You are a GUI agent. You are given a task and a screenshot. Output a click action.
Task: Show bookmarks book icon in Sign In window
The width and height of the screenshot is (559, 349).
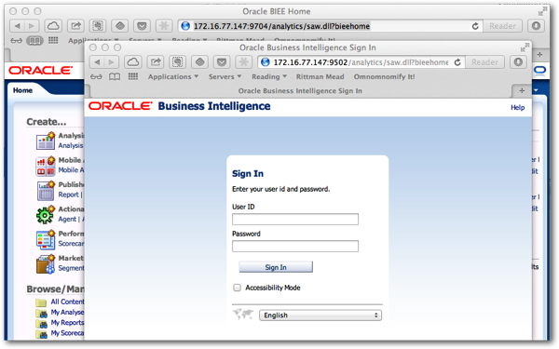coord(115,76)
